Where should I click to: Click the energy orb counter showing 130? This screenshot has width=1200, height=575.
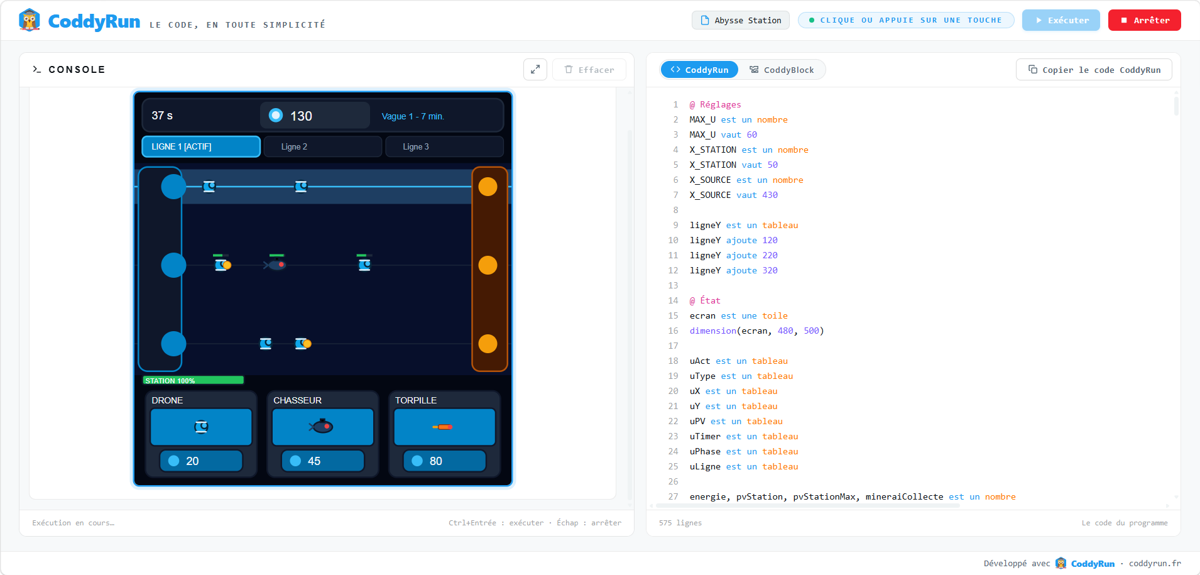[x=315, y=116]
